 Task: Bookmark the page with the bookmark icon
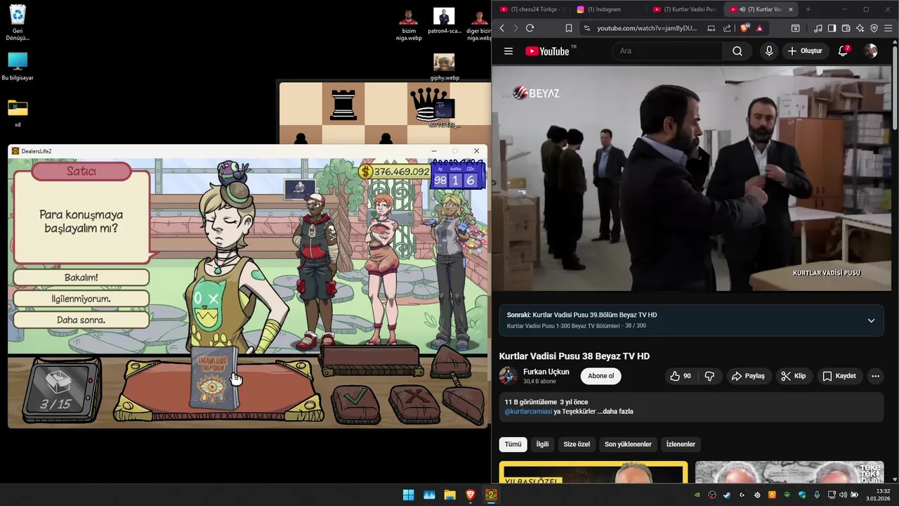[568, 28]
